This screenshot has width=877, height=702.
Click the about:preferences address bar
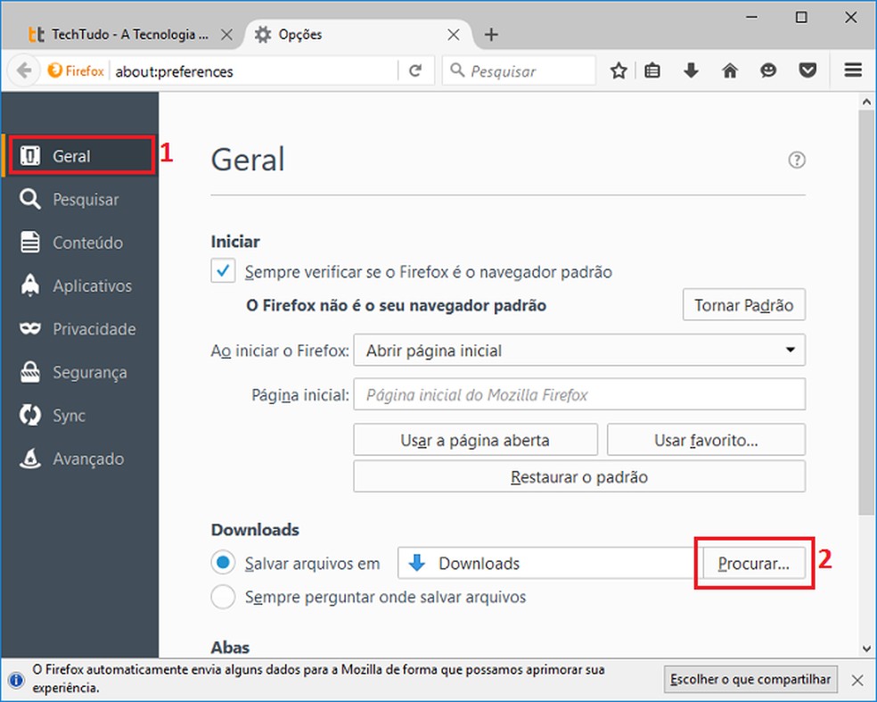coord(255,71)
